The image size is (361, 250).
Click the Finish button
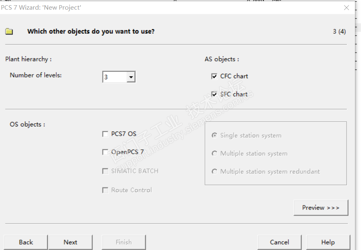point(123,242)
